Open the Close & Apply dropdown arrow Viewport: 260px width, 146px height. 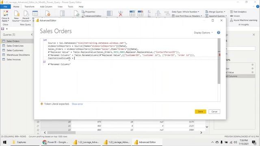click(8, 21)
